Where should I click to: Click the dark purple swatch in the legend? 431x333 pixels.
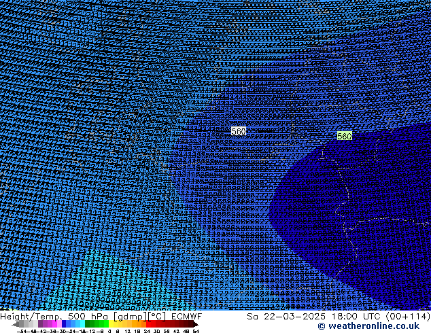click(x=40, y=323)
